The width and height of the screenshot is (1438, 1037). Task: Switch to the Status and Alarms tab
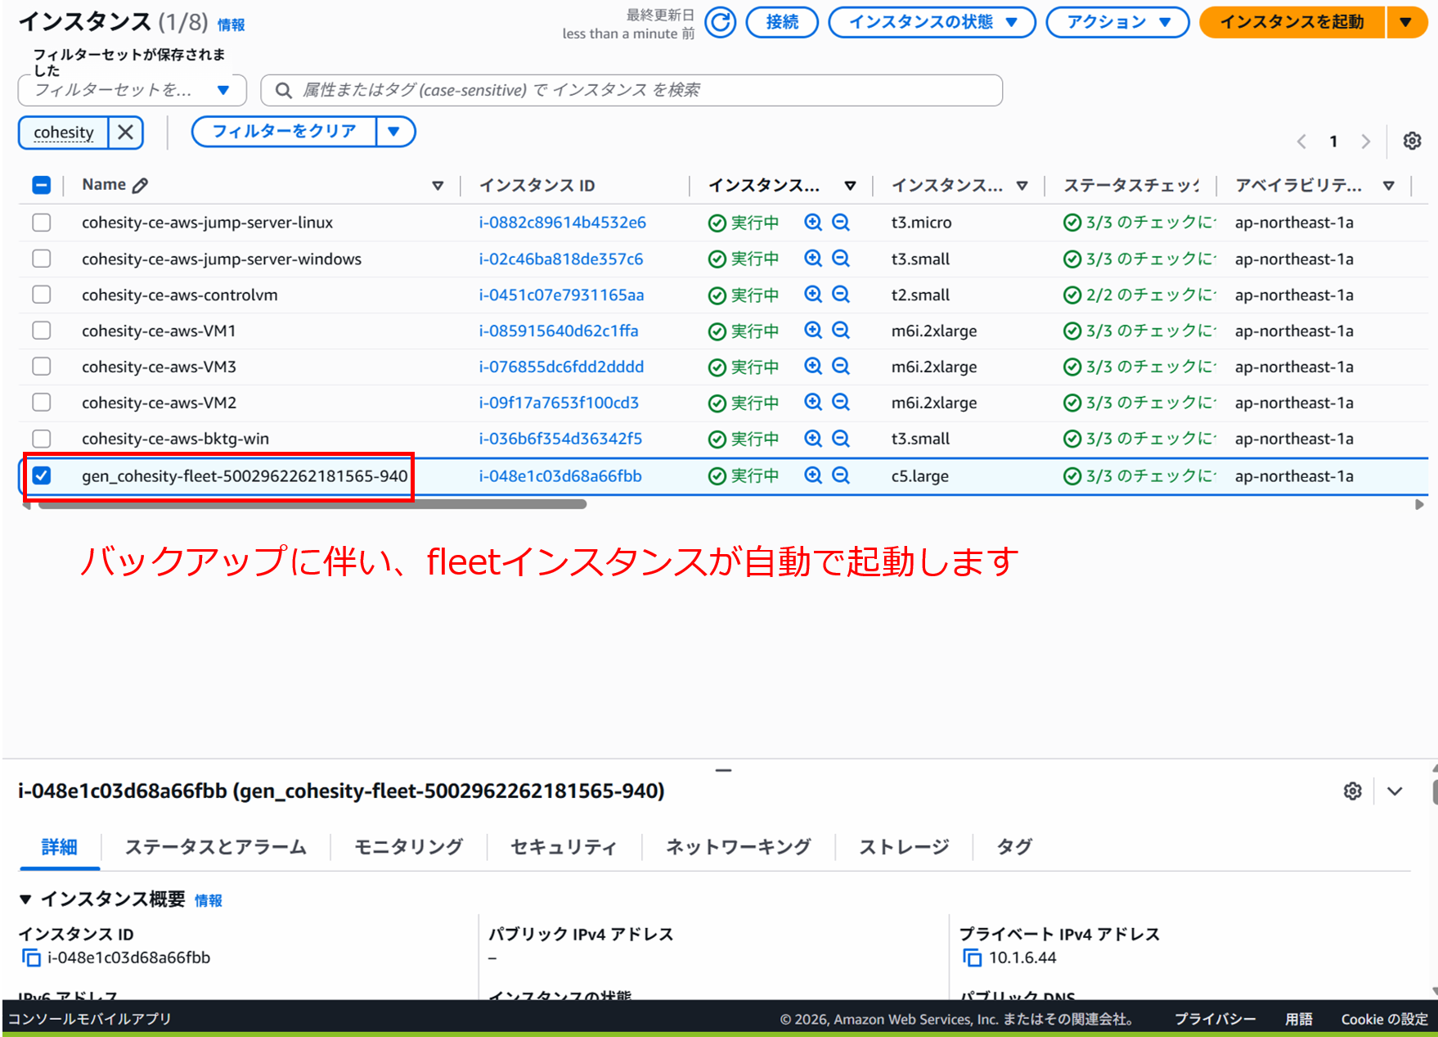click(215, 847)
